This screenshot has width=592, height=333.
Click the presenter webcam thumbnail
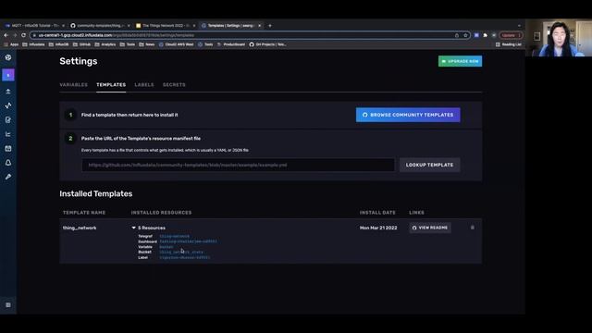[x=559, y=38]
